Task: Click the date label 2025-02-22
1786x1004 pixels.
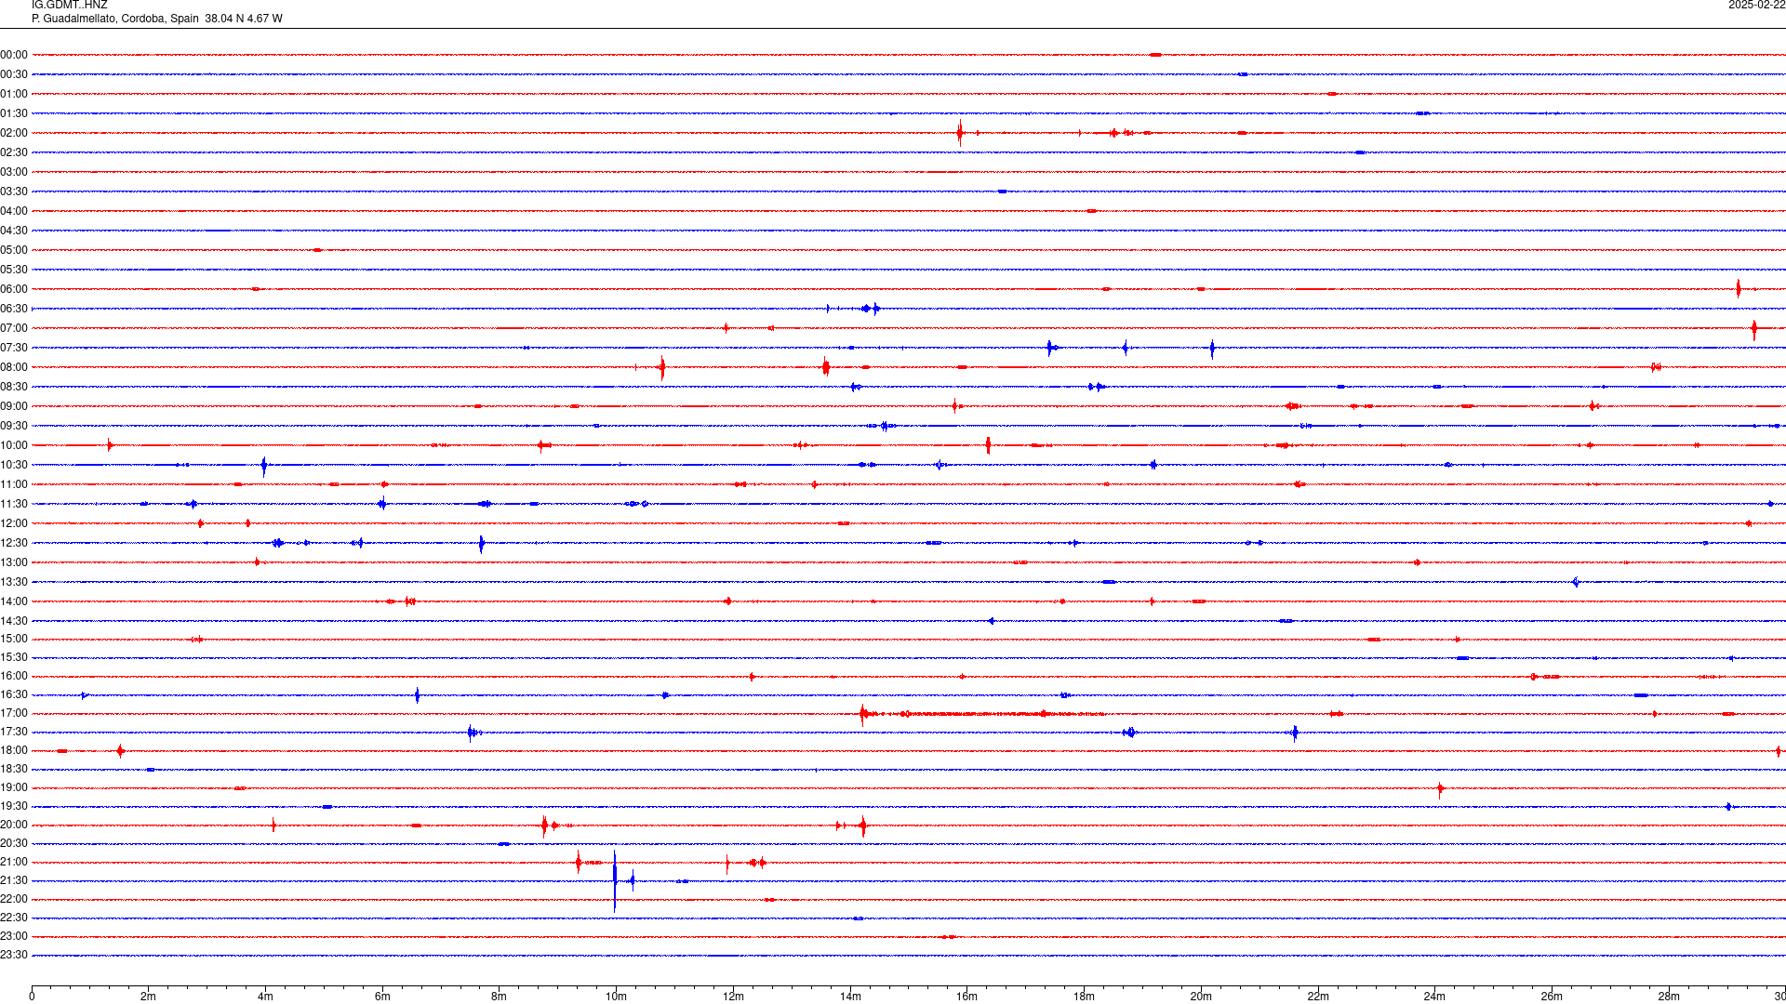Action: pyautogui.click(x=1756, y=6)
